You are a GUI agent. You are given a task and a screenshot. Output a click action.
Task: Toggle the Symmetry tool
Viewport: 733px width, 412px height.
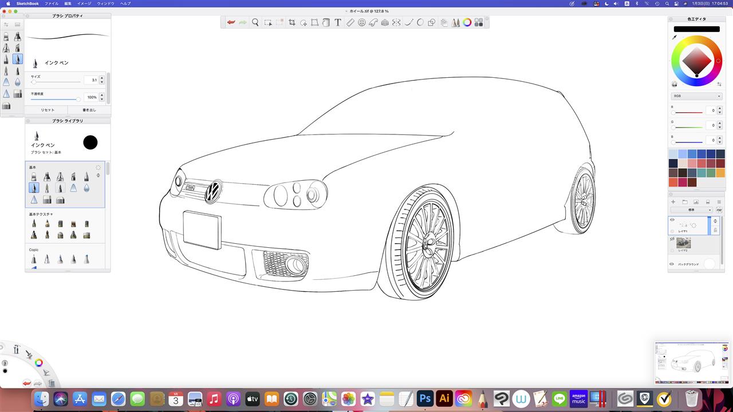coord(396,22)
